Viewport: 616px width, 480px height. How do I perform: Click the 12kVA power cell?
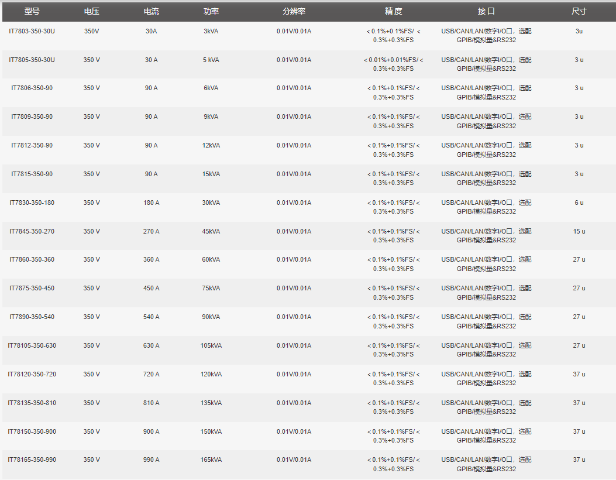(x=211, y=145)
